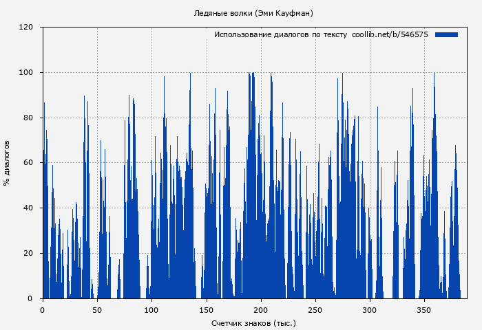Click the 100 tick on the vertical axis
Viewport: 482px width, 330px height.
pos(27,73)
